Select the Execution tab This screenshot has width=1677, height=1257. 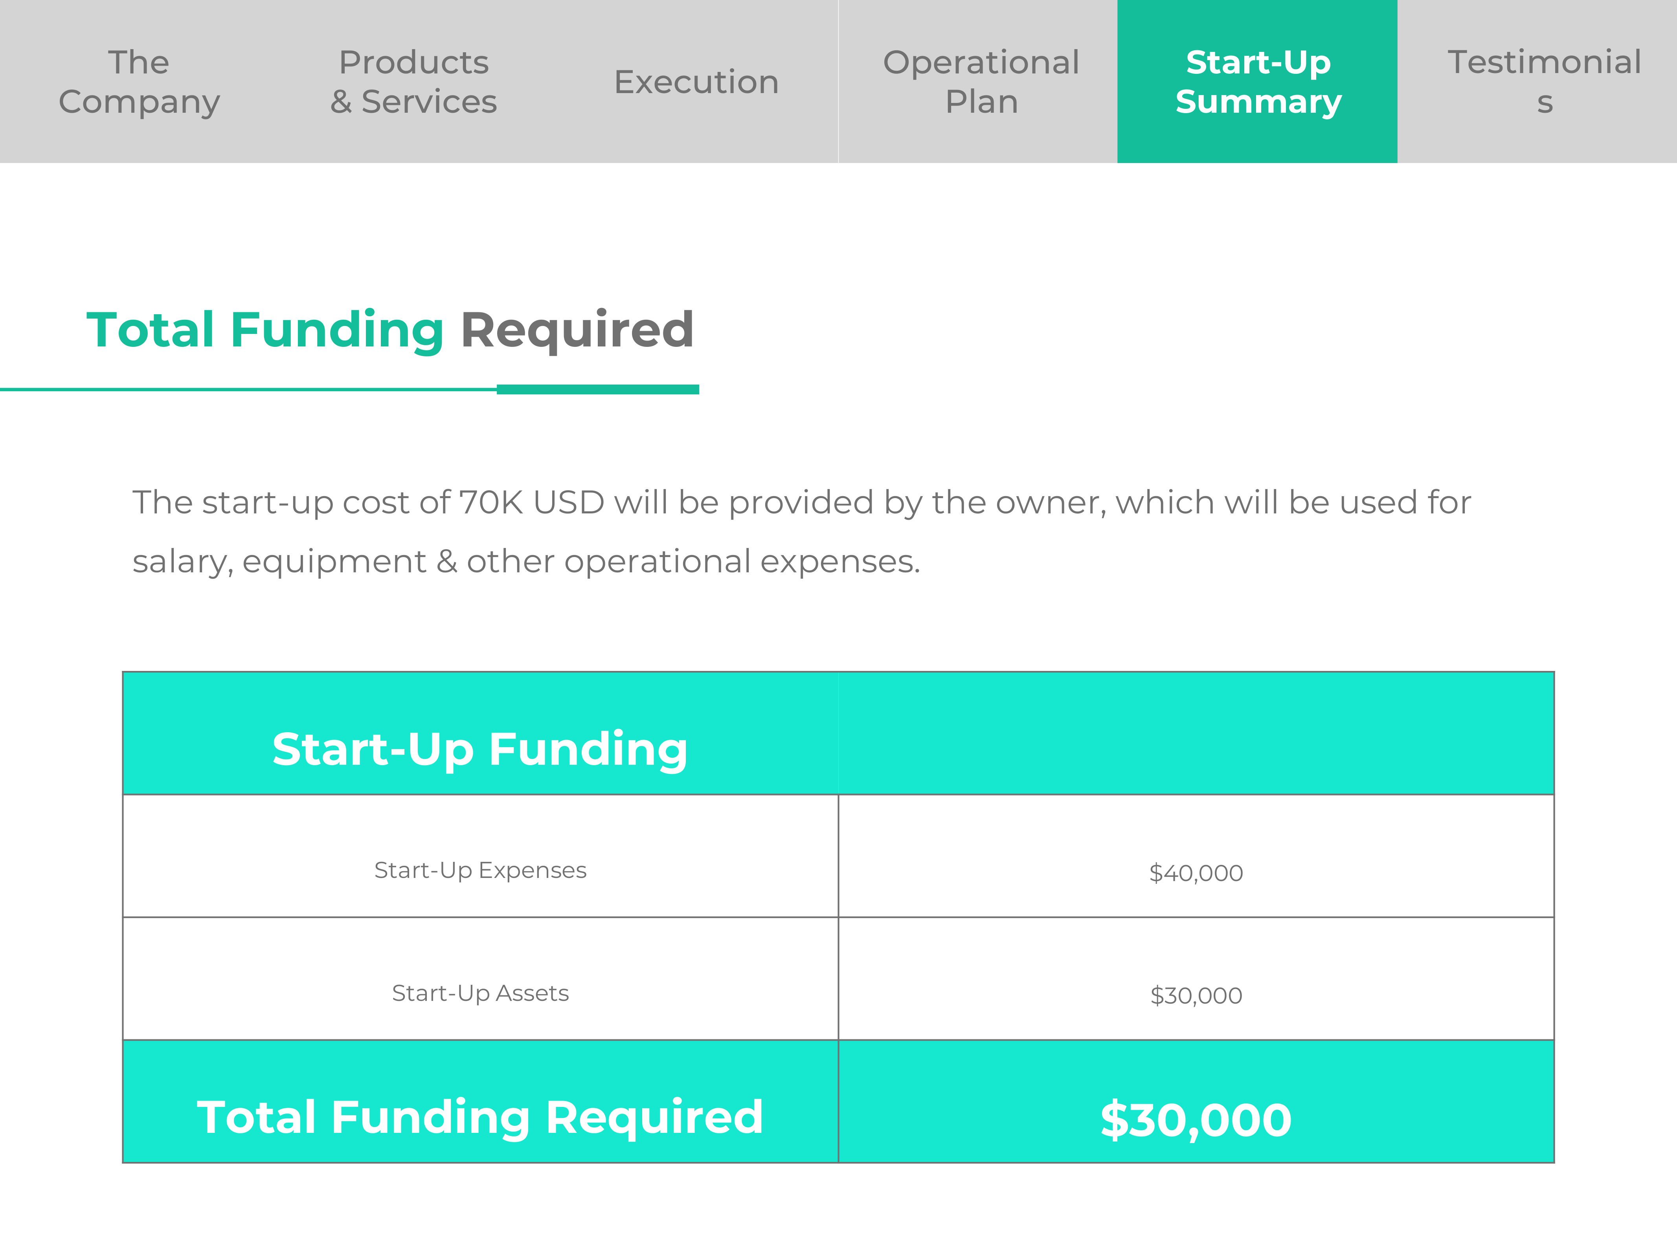coord(697,82)
